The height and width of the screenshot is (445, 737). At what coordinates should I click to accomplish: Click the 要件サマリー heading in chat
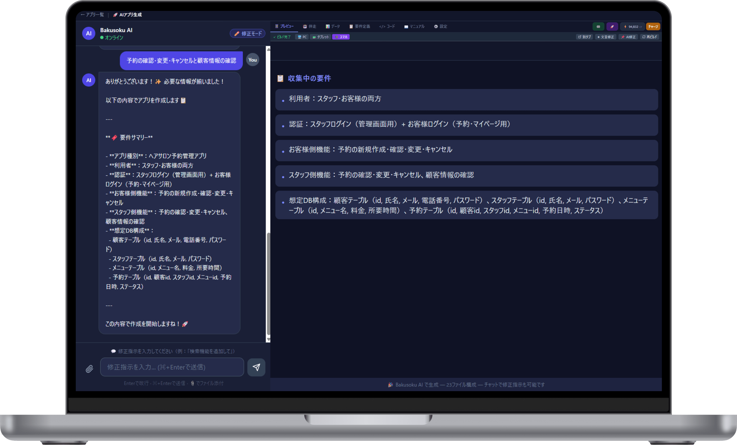point(129,138)
